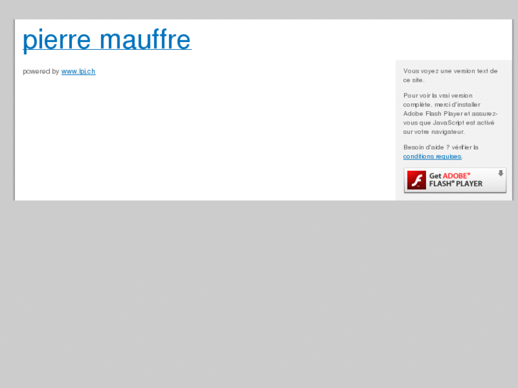Click the red Flash logo icon
This screenshot has height=388, width=518.
(x=416, y=180)
